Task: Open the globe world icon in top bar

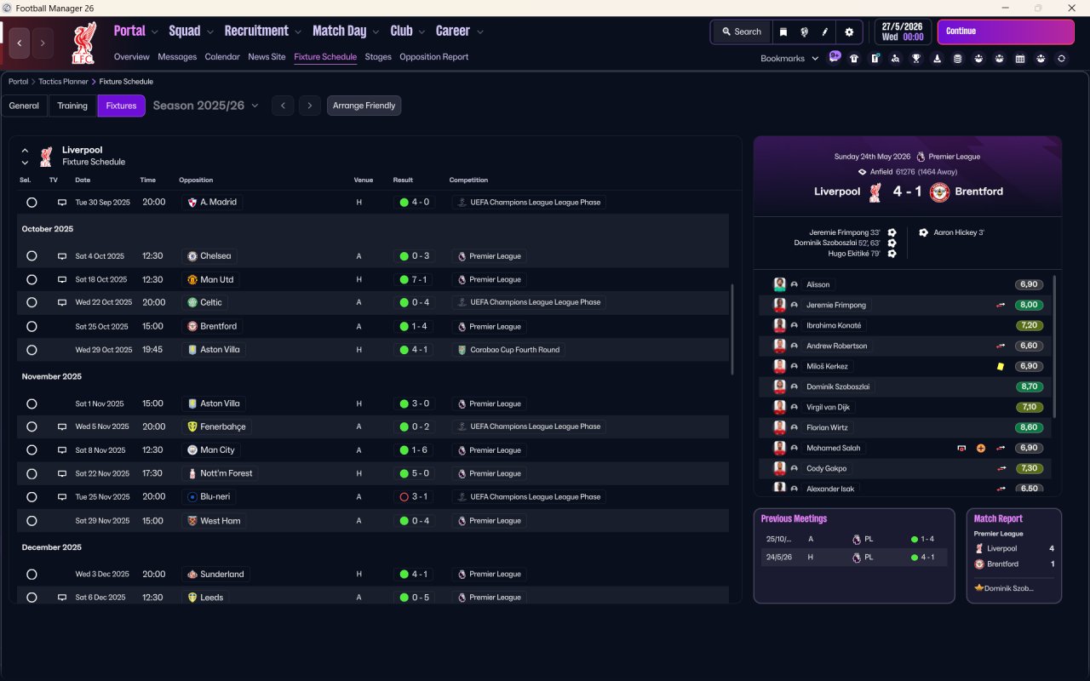Action: (x=804, y=31)
